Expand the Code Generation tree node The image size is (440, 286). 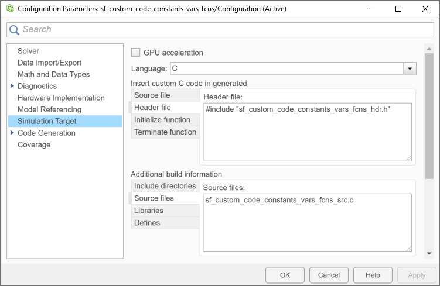(12, 133)
